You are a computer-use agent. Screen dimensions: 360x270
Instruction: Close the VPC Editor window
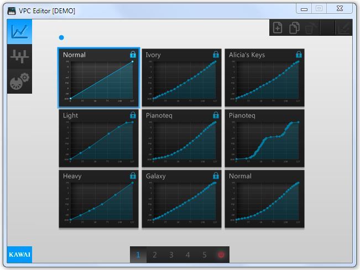click(340, 9)
